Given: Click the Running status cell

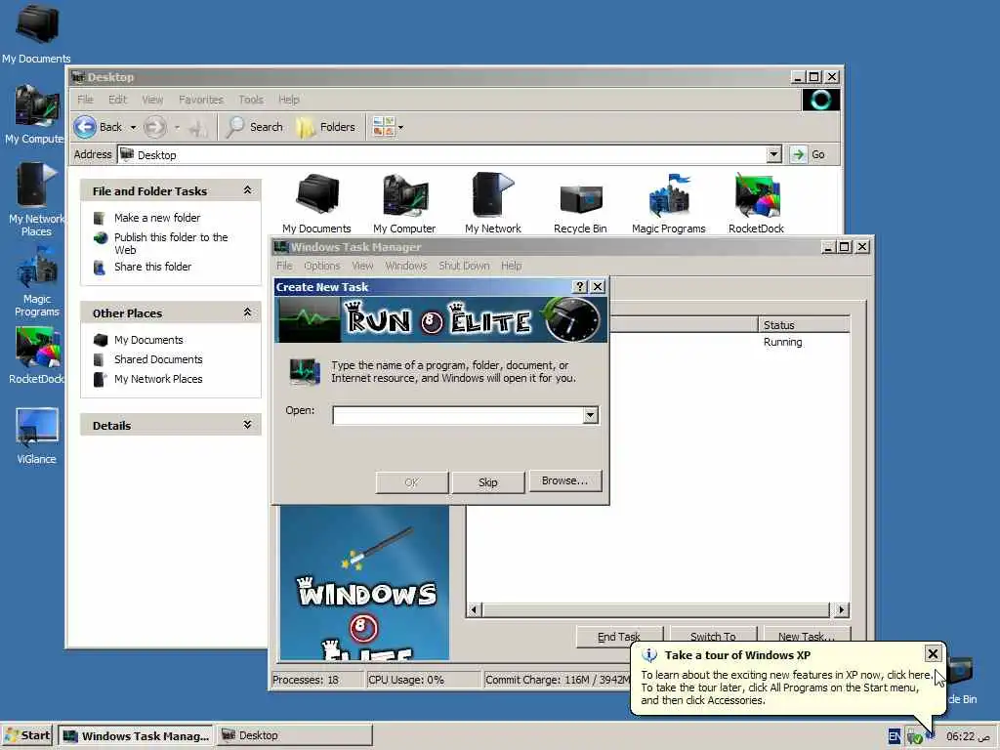Looking at the screenshot, I should click(x=782, y=342).
